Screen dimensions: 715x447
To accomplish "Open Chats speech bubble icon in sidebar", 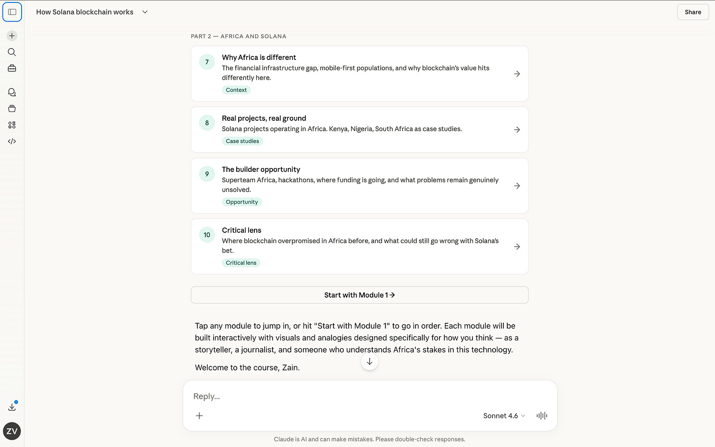I will [12, 92].
